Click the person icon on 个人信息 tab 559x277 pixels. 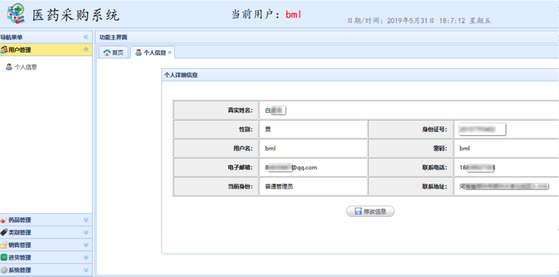click(139, 53)
